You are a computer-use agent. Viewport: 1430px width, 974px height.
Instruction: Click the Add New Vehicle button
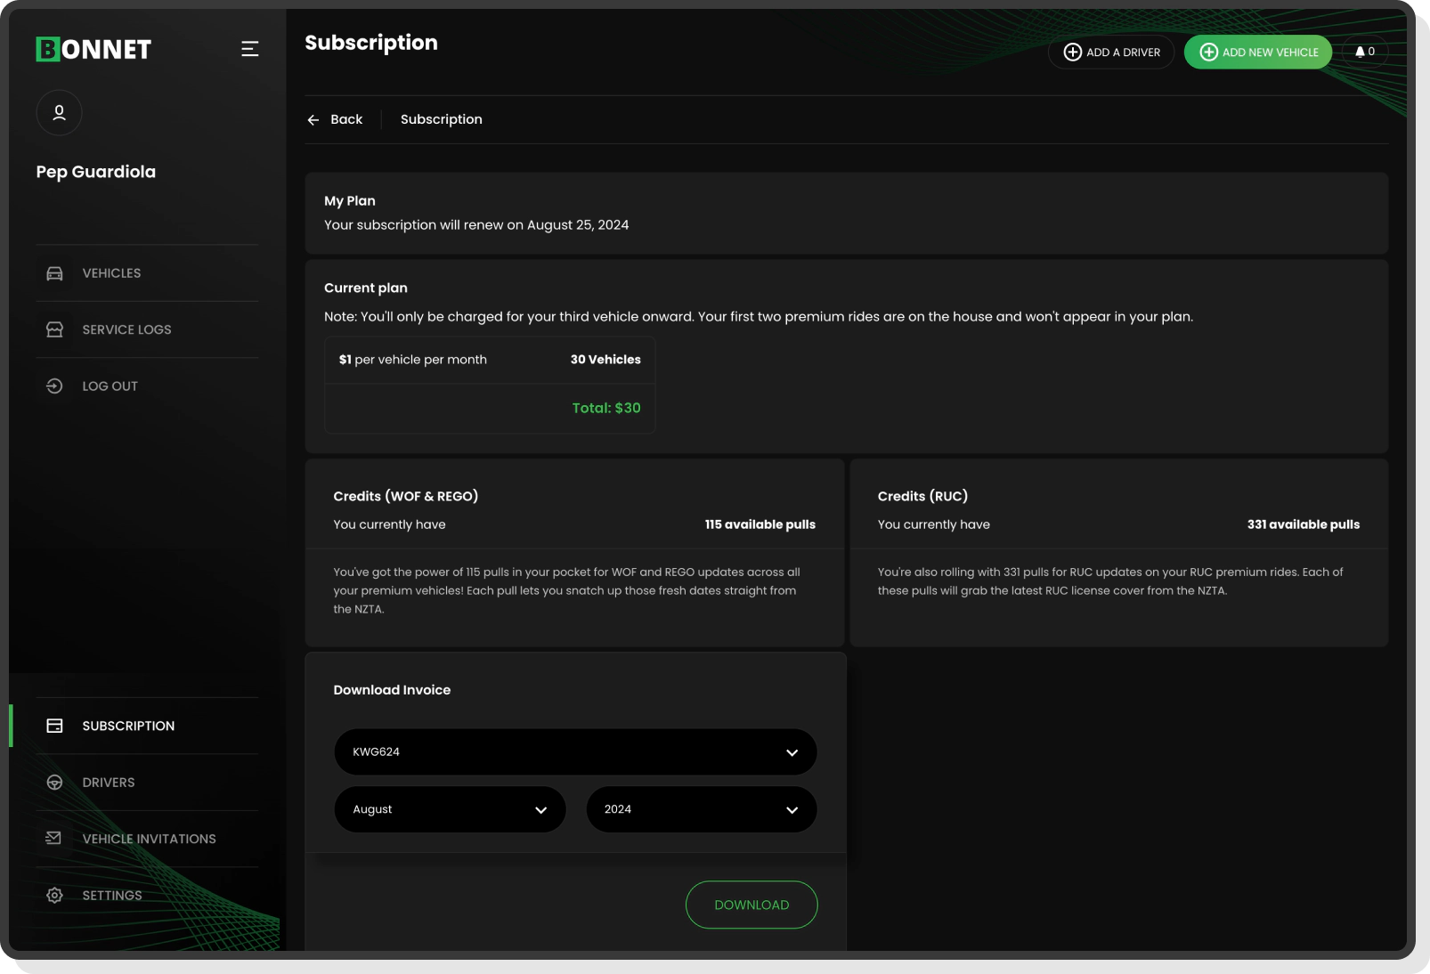(x=1258, y=52)
